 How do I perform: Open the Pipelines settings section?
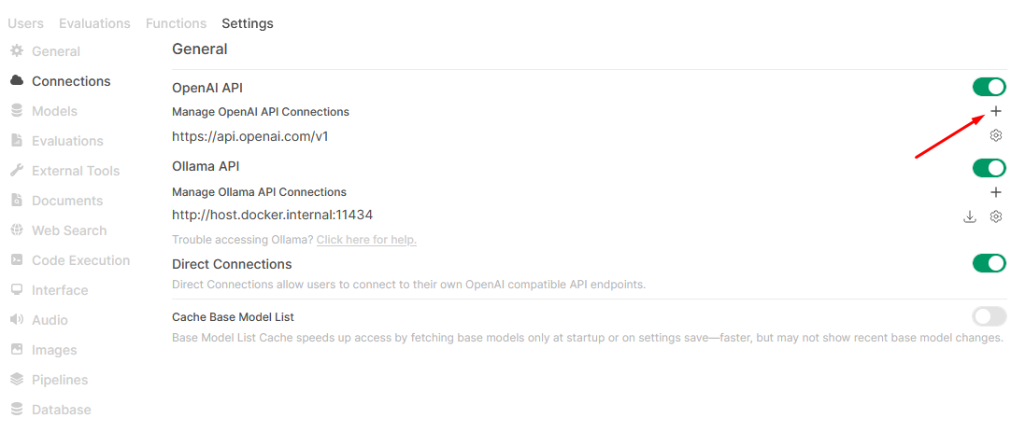(60, 380)
